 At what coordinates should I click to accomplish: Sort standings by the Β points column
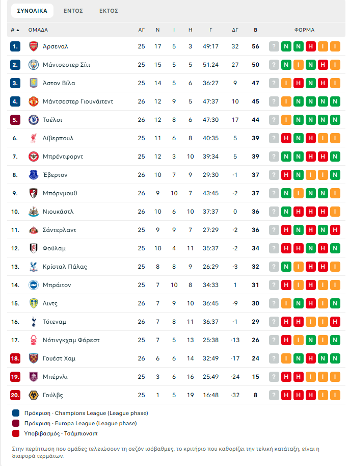pyautogui.click(x=255, y=30)
